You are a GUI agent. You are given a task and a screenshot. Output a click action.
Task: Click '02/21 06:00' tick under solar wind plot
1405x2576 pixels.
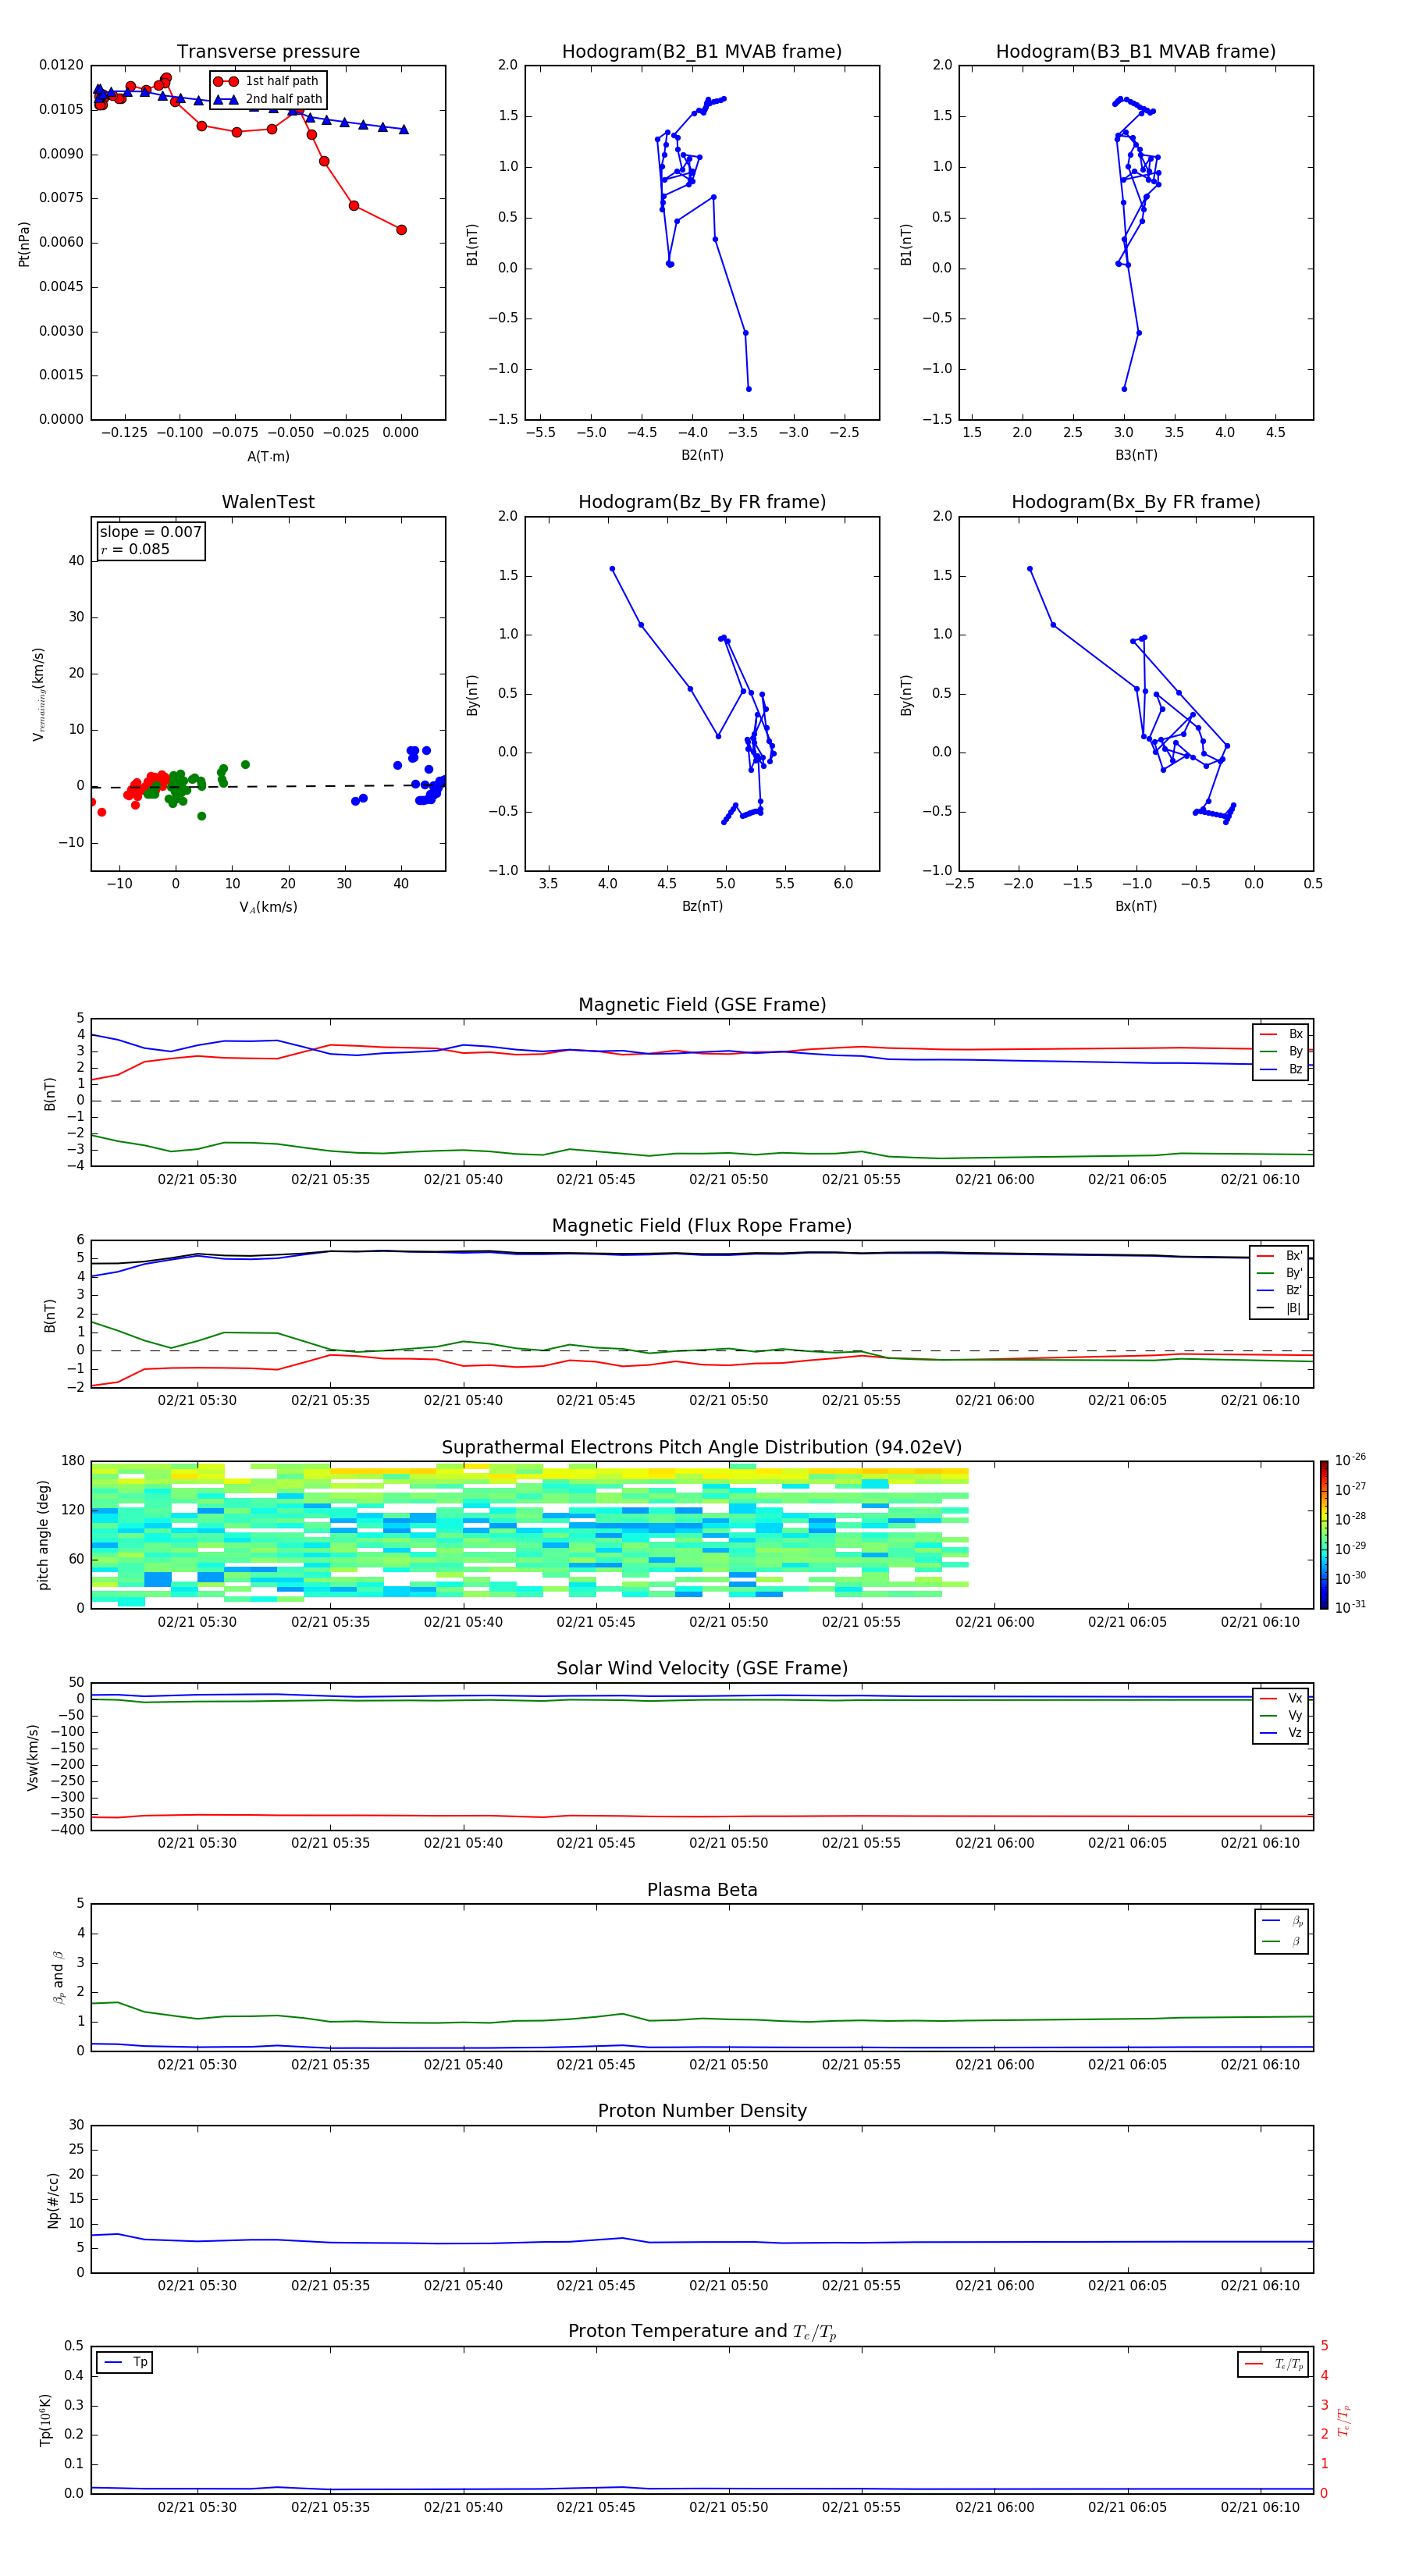[x=994, y=1843]
